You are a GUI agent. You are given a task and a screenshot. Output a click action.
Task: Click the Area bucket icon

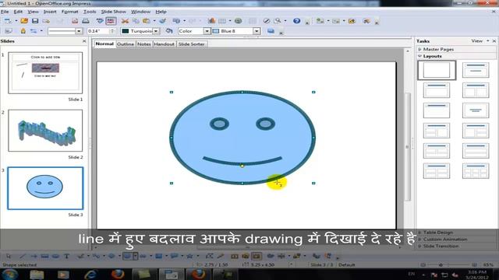tap(169, 31)
